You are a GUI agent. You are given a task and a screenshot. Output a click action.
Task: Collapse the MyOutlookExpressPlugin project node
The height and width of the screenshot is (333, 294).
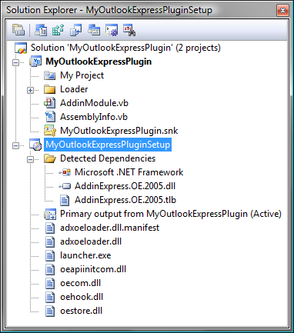point(16,62)
